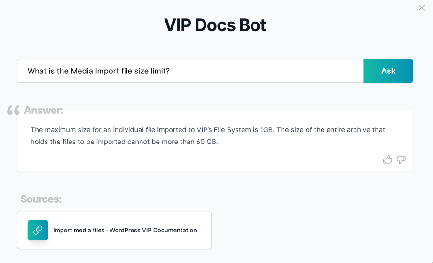
Task: Click 'Docs' in the page title
Action: (215, 25)
